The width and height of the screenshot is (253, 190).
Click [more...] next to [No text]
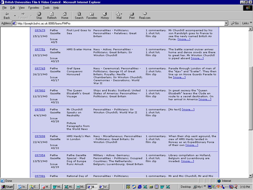tap(188, 109)
